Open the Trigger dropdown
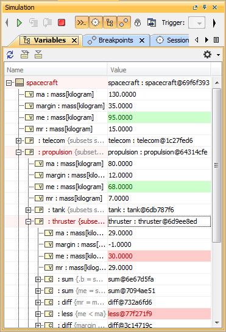The width and height of the screenshot is (226, 332). (x=197, y=22)
